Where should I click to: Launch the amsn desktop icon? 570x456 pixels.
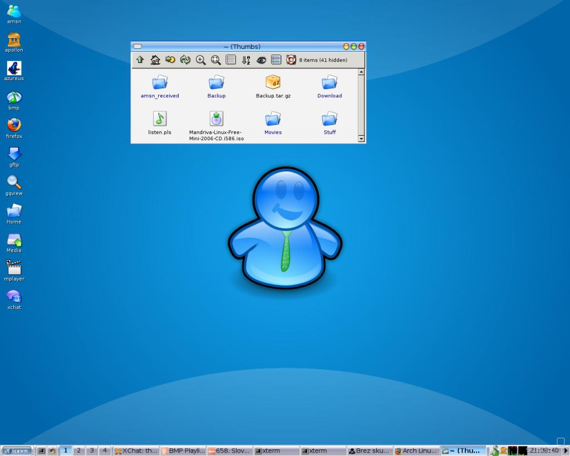click(x=14, y=14)
